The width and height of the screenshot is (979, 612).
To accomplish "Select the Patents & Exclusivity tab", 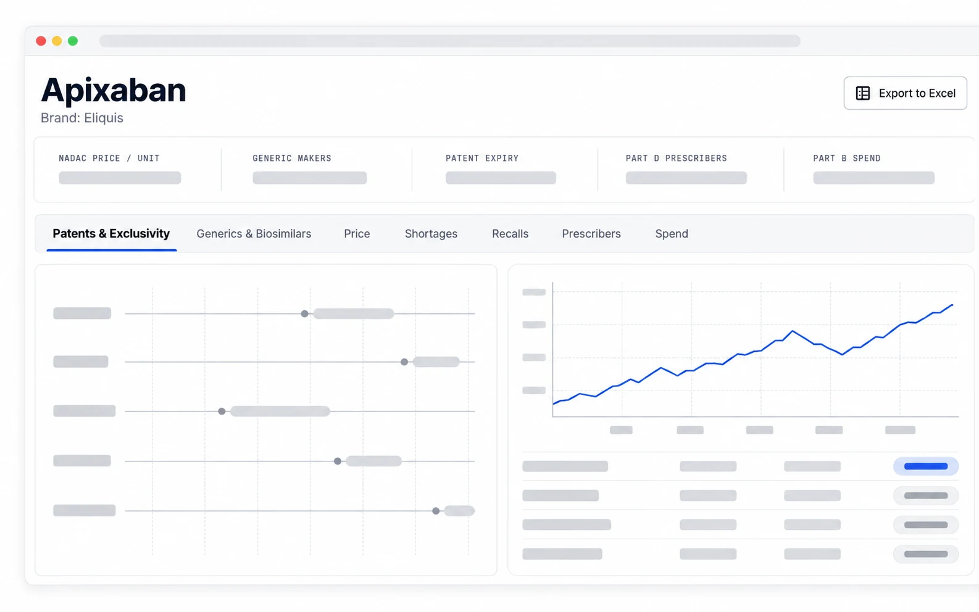I will [x=111, y=234].
